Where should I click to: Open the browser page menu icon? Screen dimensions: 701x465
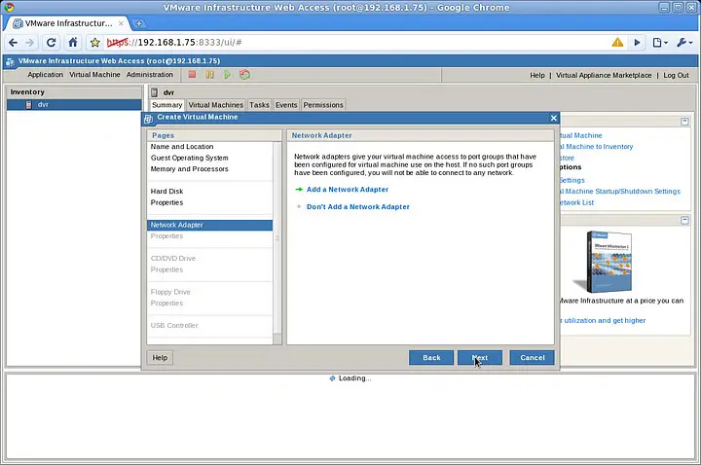coord(660,43)
